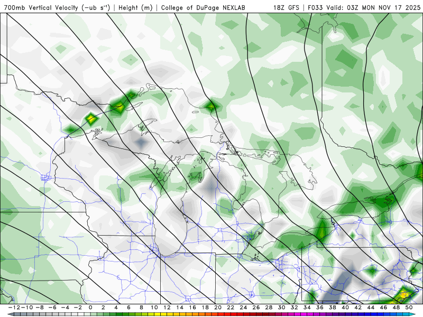Click the 48 value on color scale
Viewport: 423px width, 317px height.
coord(396,307)
